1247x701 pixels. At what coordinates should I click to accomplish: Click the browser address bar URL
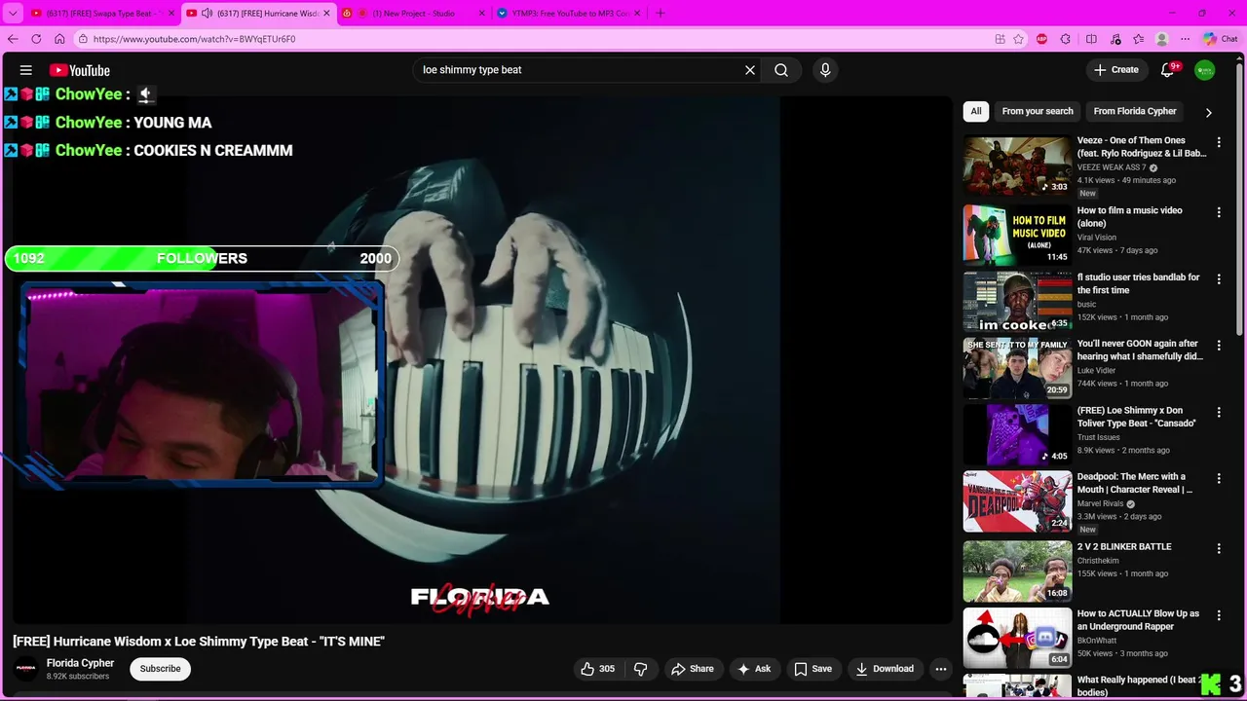pos(195,39)
